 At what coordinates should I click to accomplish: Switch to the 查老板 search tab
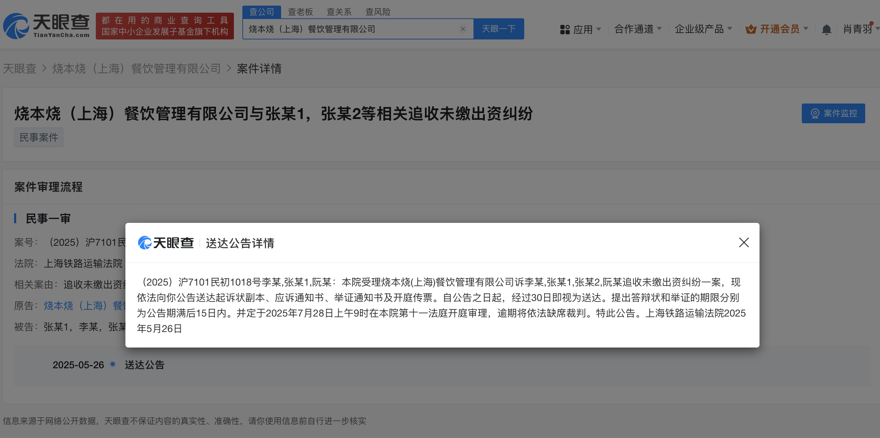[300, 12]
